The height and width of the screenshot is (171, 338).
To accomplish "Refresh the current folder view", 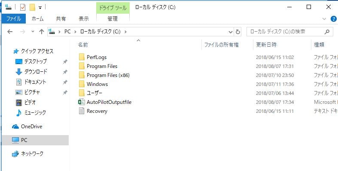I will tap(238, 32).
